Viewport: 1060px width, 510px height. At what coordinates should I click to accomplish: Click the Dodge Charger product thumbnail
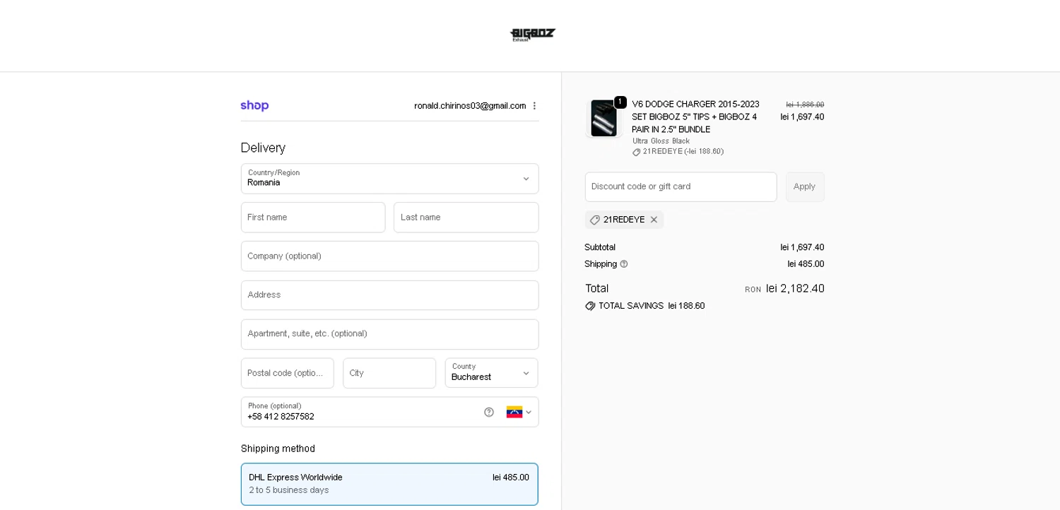(x=603, y=118)
